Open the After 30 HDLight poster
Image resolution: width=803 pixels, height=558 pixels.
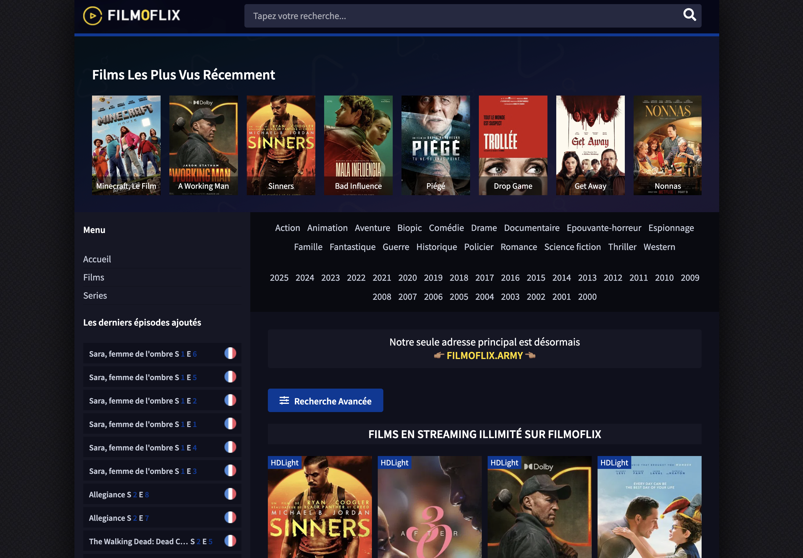tap(430, 507)
